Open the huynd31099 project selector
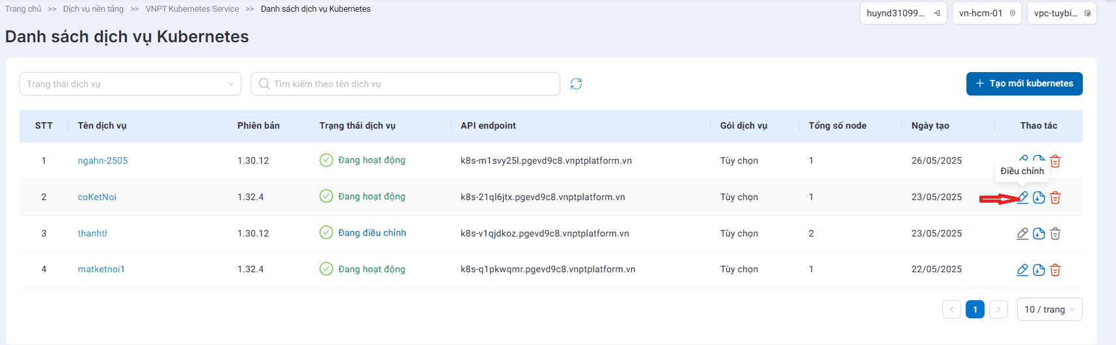1116x345 pixels. point(903,13)
